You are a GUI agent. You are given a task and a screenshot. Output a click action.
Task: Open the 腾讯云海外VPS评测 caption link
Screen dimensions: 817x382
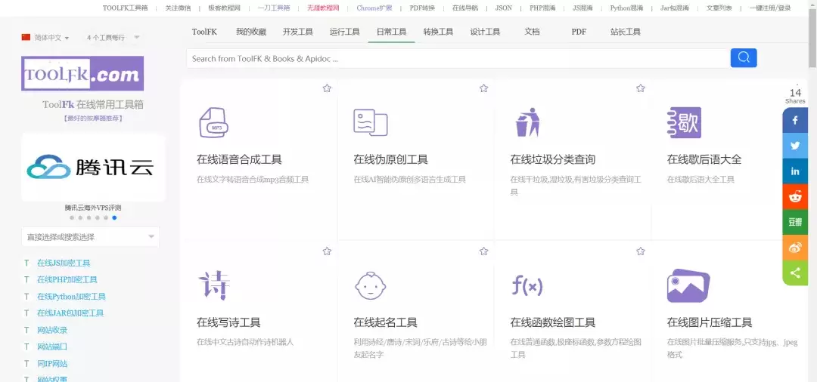point(93,208)
